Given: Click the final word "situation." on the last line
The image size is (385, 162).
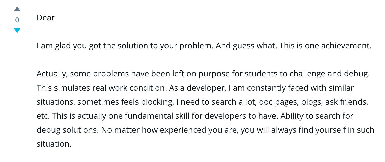Looking at the screenshot, I should (x=54, y=144).
